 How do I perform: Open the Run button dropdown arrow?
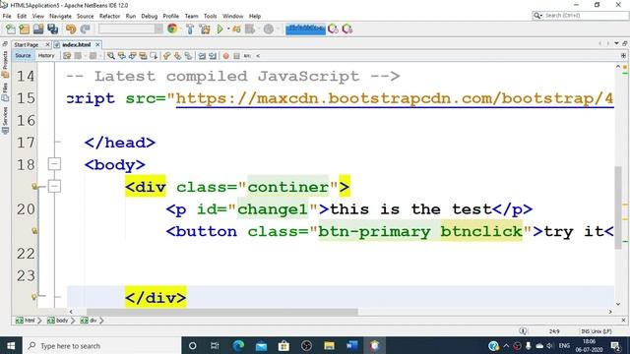(228, 29)
